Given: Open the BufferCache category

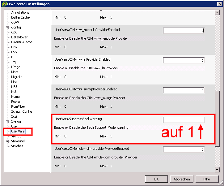Looking at the screenshot, I should tap(20, 17).
